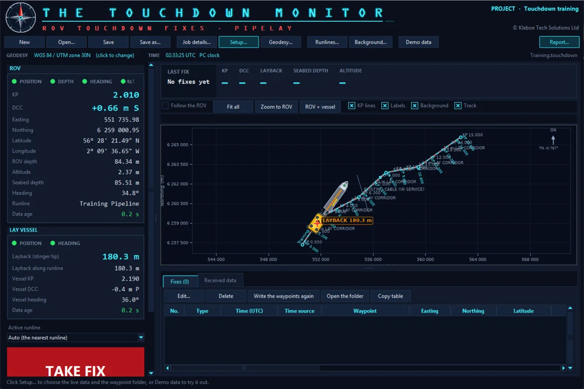
Task: Click the New button
Action: (24, 42)
